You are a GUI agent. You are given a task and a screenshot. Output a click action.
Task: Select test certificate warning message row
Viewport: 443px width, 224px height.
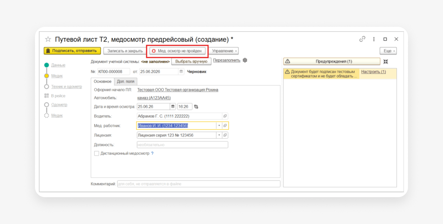[x=321, y=74]
